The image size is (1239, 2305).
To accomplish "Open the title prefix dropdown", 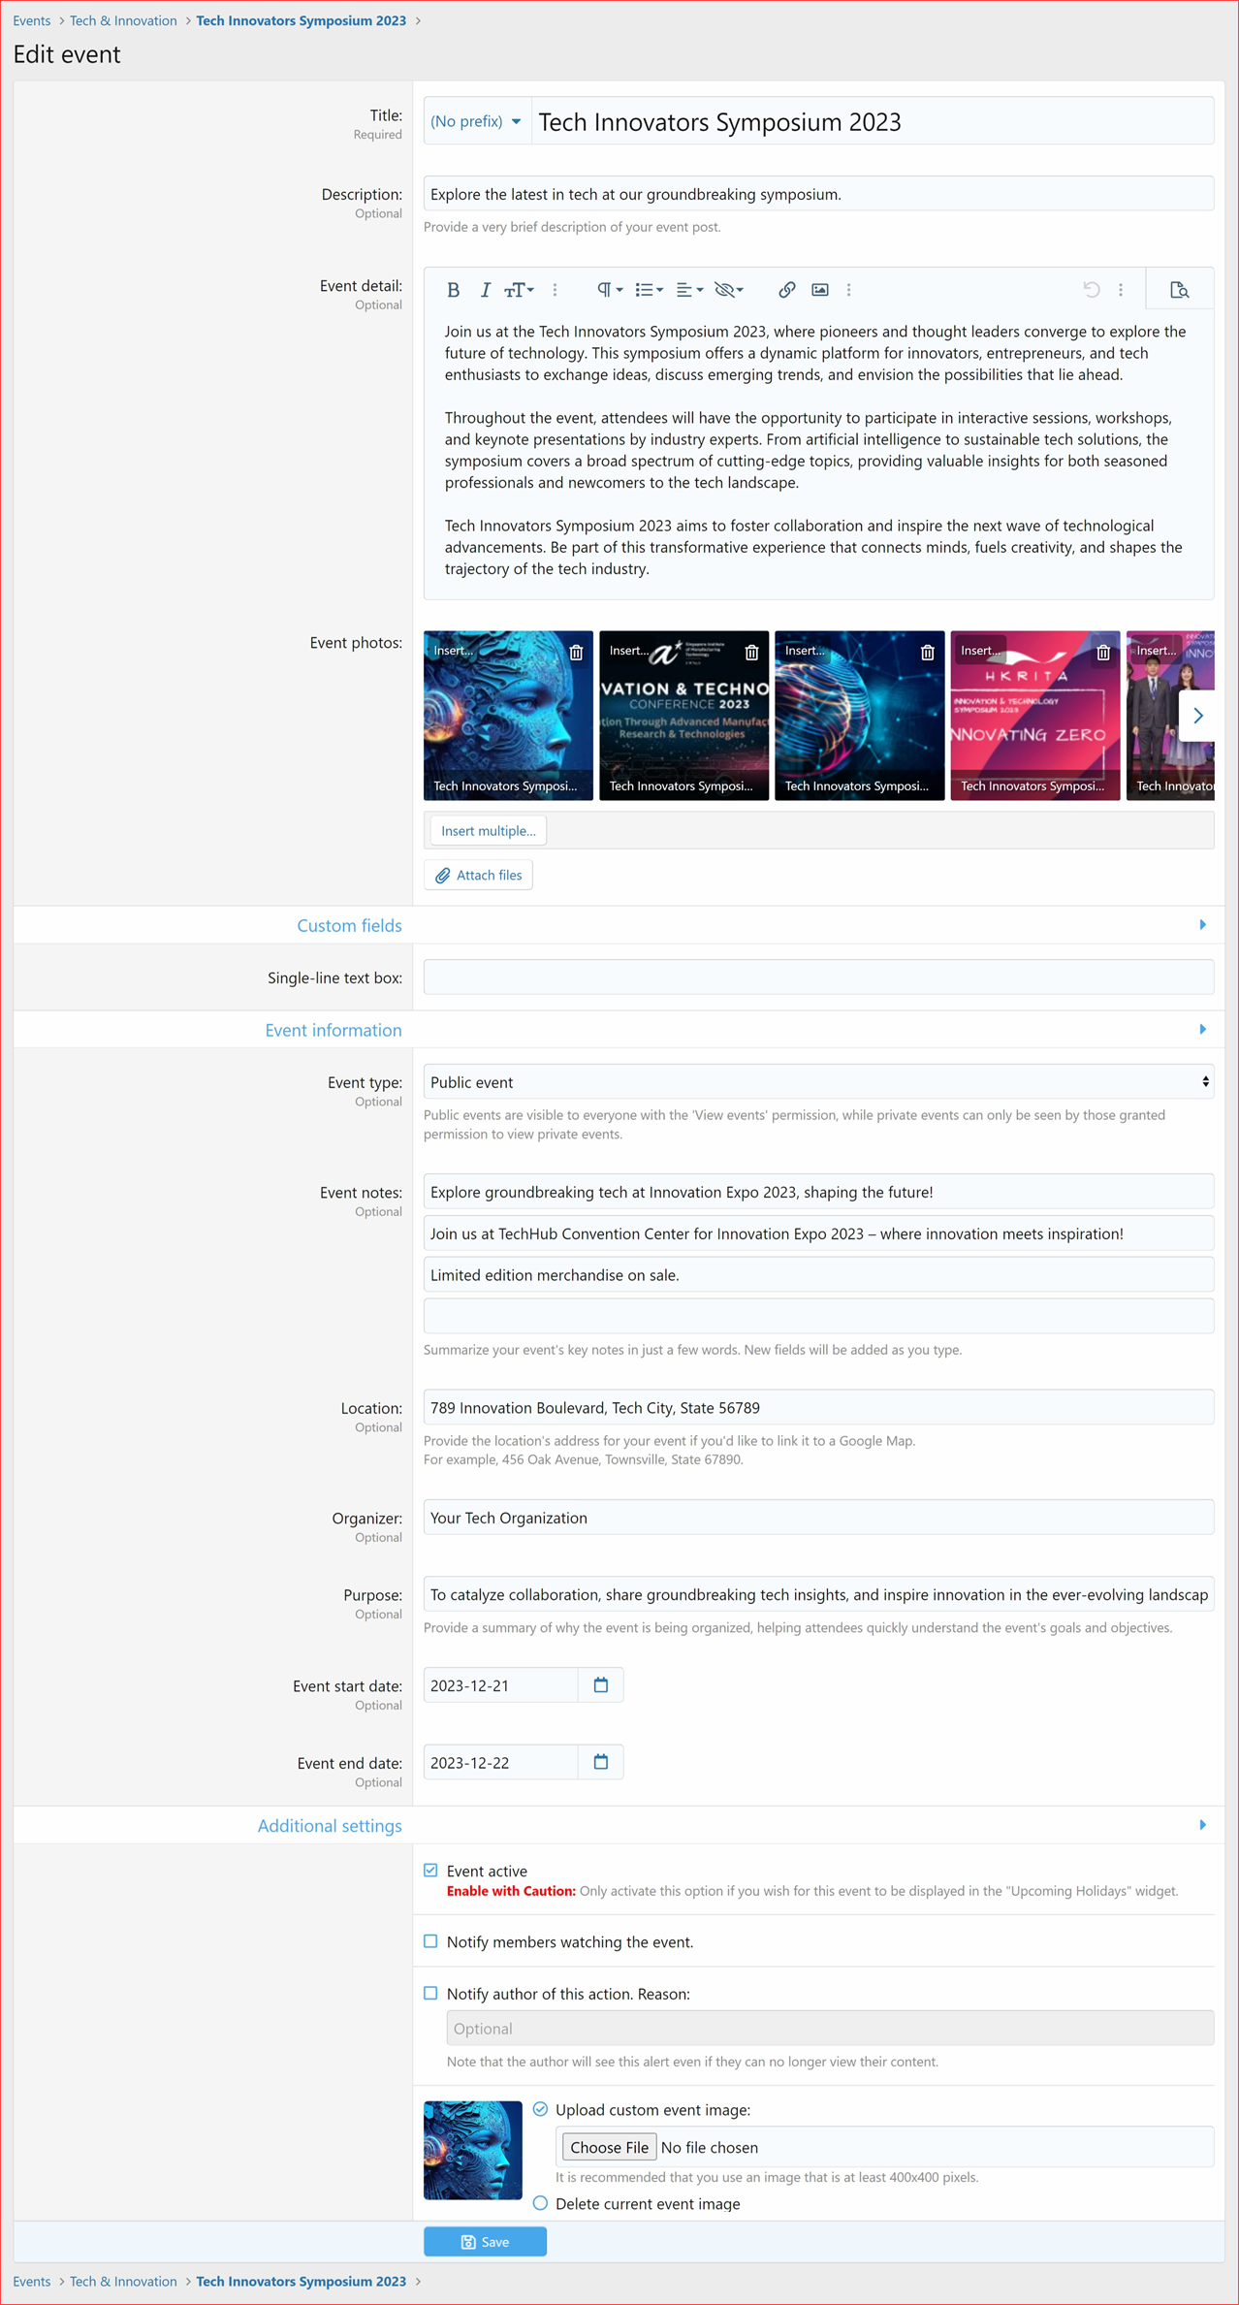I will coord(476,121).
